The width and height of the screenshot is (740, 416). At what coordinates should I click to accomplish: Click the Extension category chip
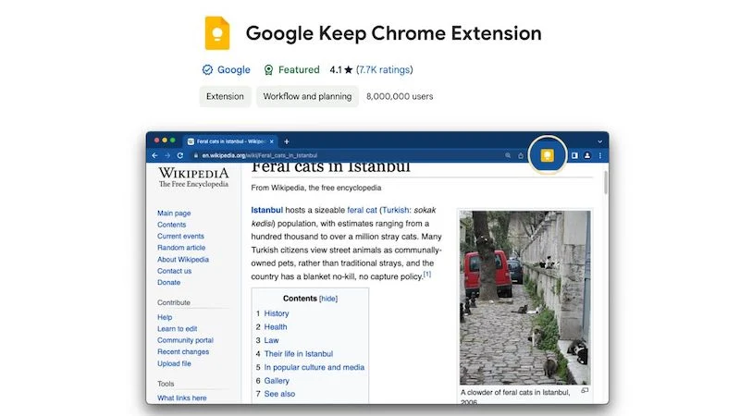pos(225,96)
